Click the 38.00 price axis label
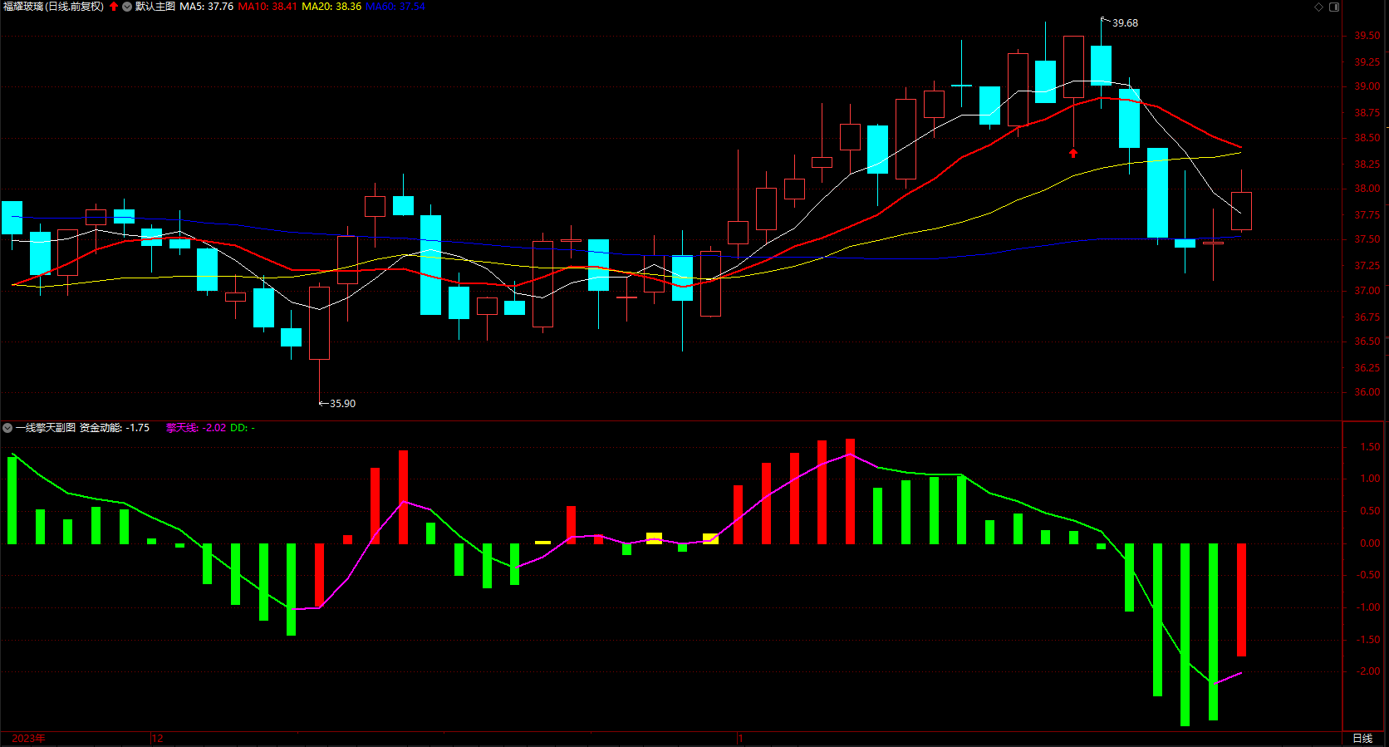Viewport: 1389px width, 747px height. (1367, 189)
